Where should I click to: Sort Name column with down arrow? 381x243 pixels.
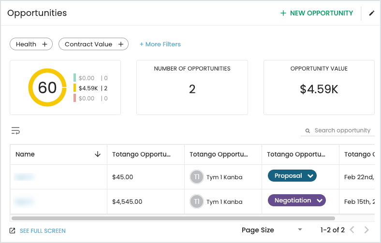[98, 154]
